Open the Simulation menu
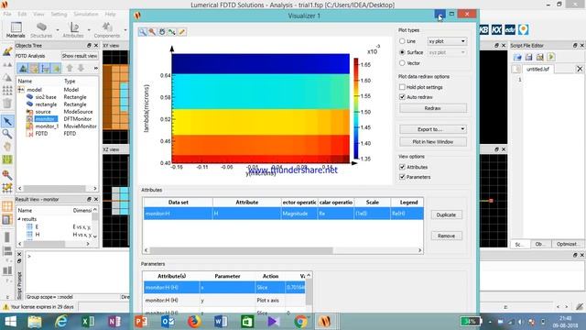The height and width of the screenshot is (330, 586). point(86,15)
